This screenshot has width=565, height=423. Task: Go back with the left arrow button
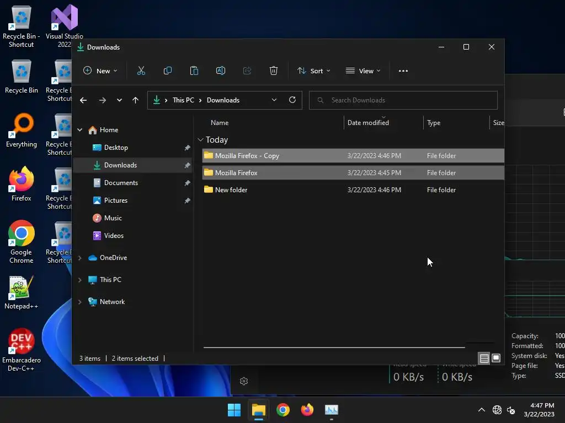pyautogui.click(x=83, y=100)
